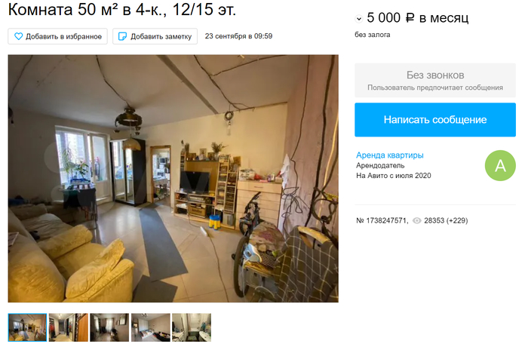Click the green avatar with letter A

(x=500, y=165)
